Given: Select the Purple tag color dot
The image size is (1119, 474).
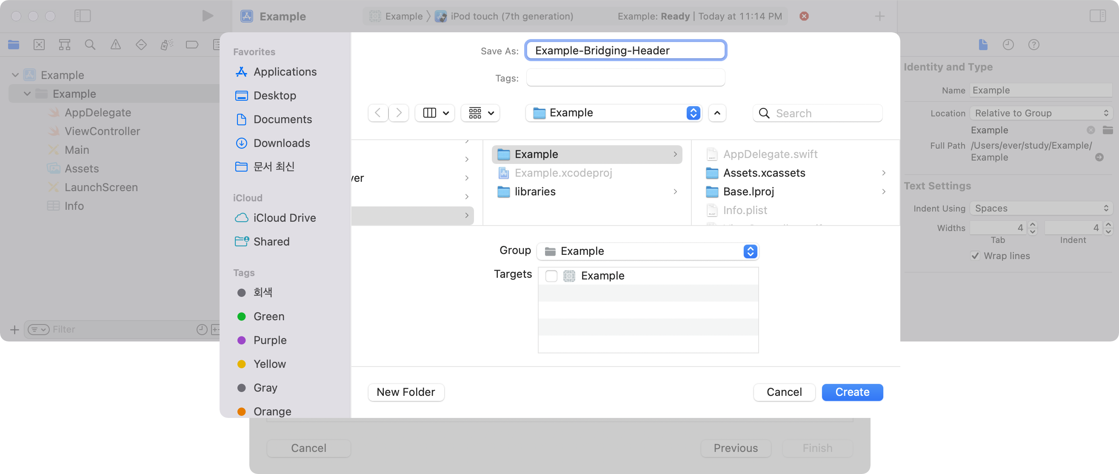Looking at the screenshot, I should 242,341.
